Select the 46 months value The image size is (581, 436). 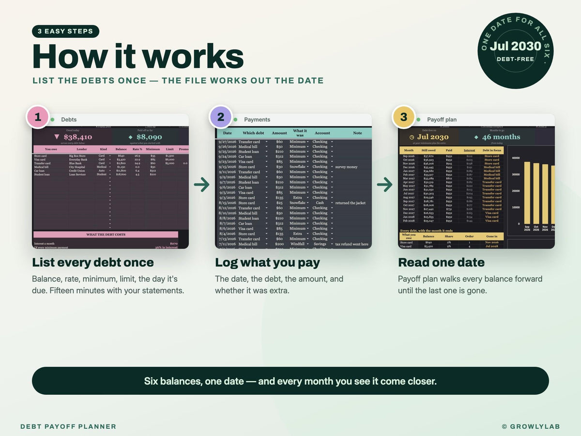point(501,137)
